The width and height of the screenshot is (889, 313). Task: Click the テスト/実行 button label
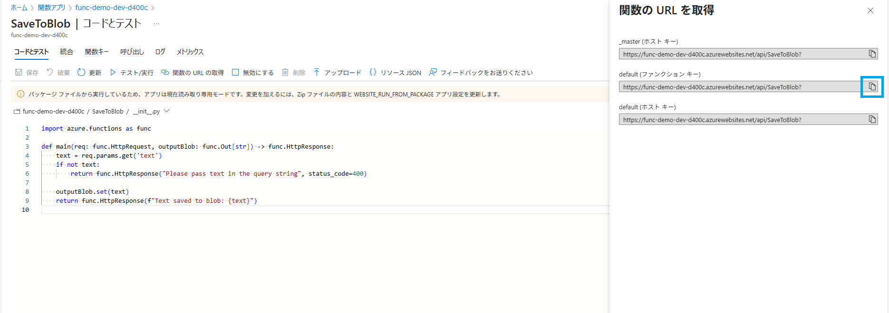coord(137,73)
